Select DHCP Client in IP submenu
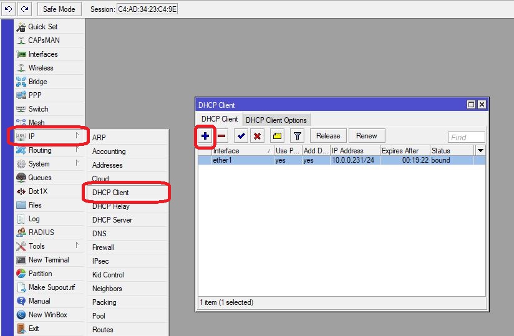 pos(110,193)
